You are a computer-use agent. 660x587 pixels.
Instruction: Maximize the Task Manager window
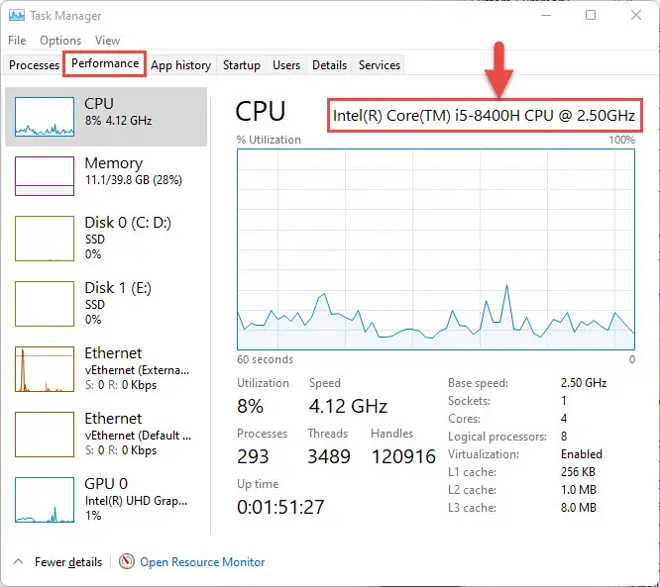pyautogui.click(x=591, y=15)
